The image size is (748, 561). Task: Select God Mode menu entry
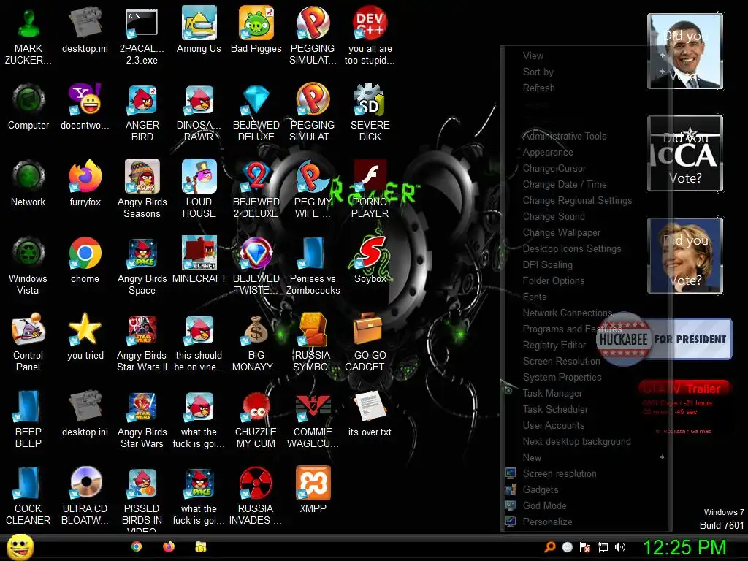pos(586,505)
